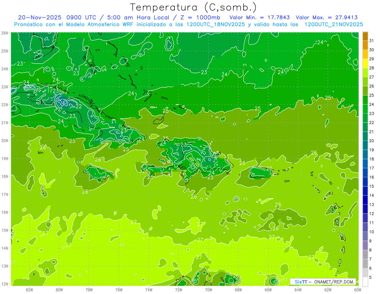This screenshot has width=380, height=294.
Task: Click the 'ONAMET/REP.DOM.' credit label
Action: [334, 282]
